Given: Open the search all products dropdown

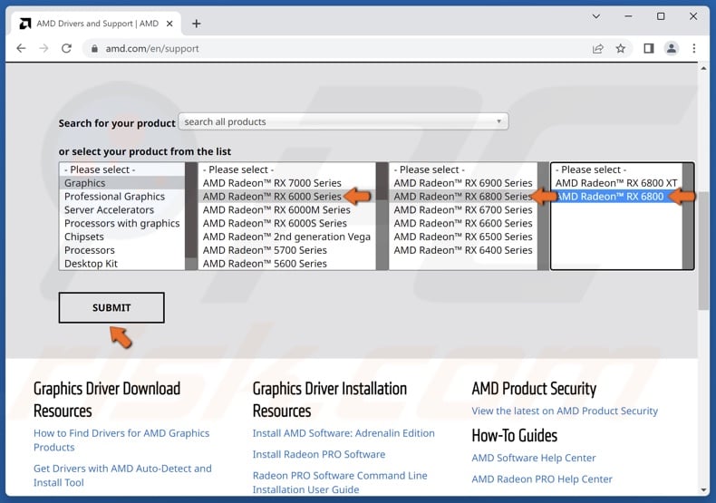Looking at the screenshot, I should [x=343, y=121].
